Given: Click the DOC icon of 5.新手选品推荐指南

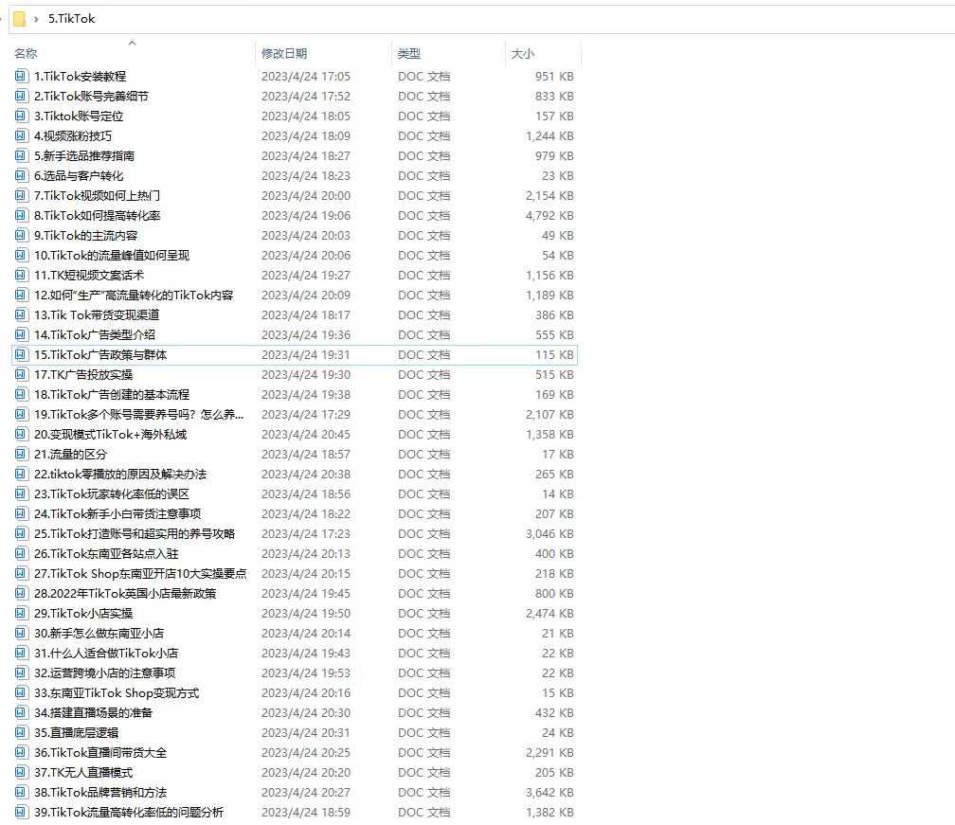Looking at the screenshot, I should [21, 156].
